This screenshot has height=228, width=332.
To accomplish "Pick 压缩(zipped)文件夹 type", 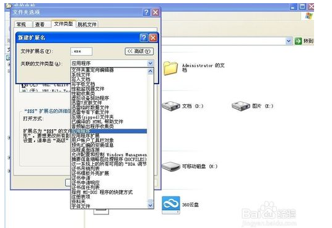I will point(109,117).
